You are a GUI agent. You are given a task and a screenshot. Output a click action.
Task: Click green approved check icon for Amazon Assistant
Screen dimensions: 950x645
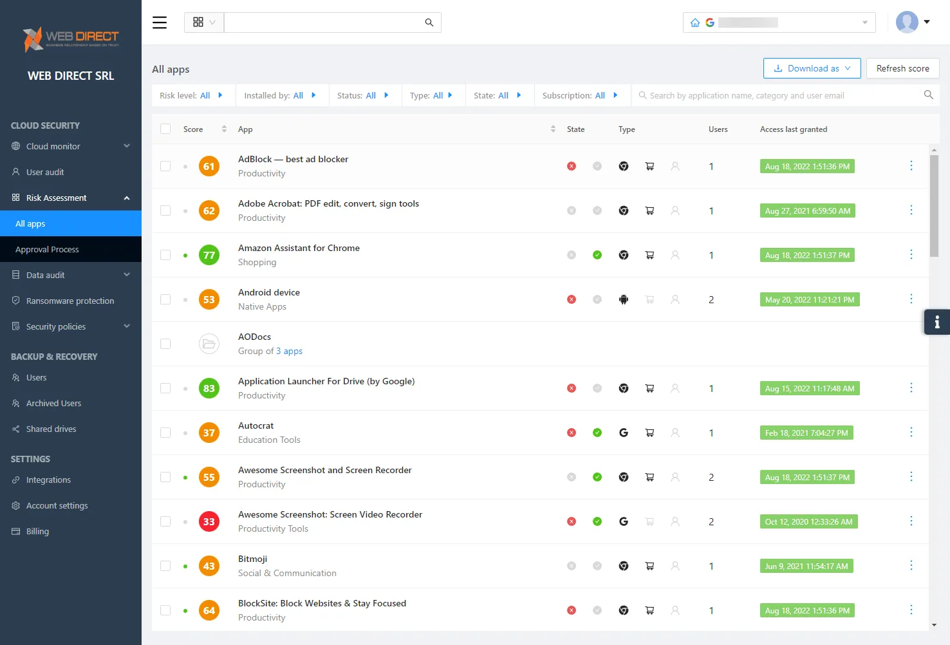click(x=597, y=256)
